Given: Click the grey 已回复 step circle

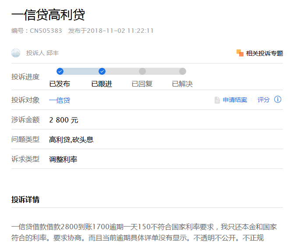Looking at the screenshot, I should (142, 71).
